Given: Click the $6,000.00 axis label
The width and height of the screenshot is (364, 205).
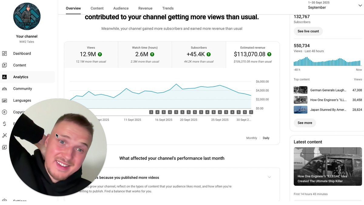Looking at the screenshot, I should (x=262, y=82).
